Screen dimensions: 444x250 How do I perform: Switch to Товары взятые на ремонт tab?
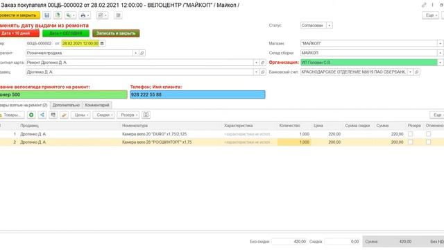24,105
